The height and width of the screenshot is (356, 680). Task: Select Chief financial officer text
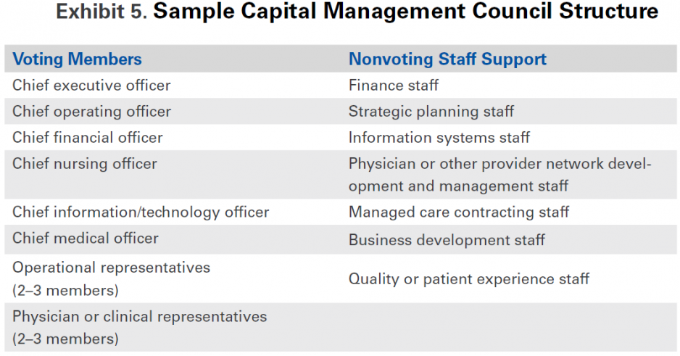coord(88,138)
